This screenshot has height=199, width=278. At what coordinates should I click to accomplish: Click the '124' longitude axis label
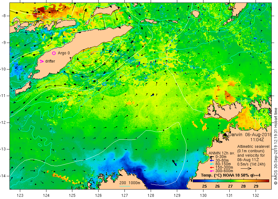click(x=46, y=195)
